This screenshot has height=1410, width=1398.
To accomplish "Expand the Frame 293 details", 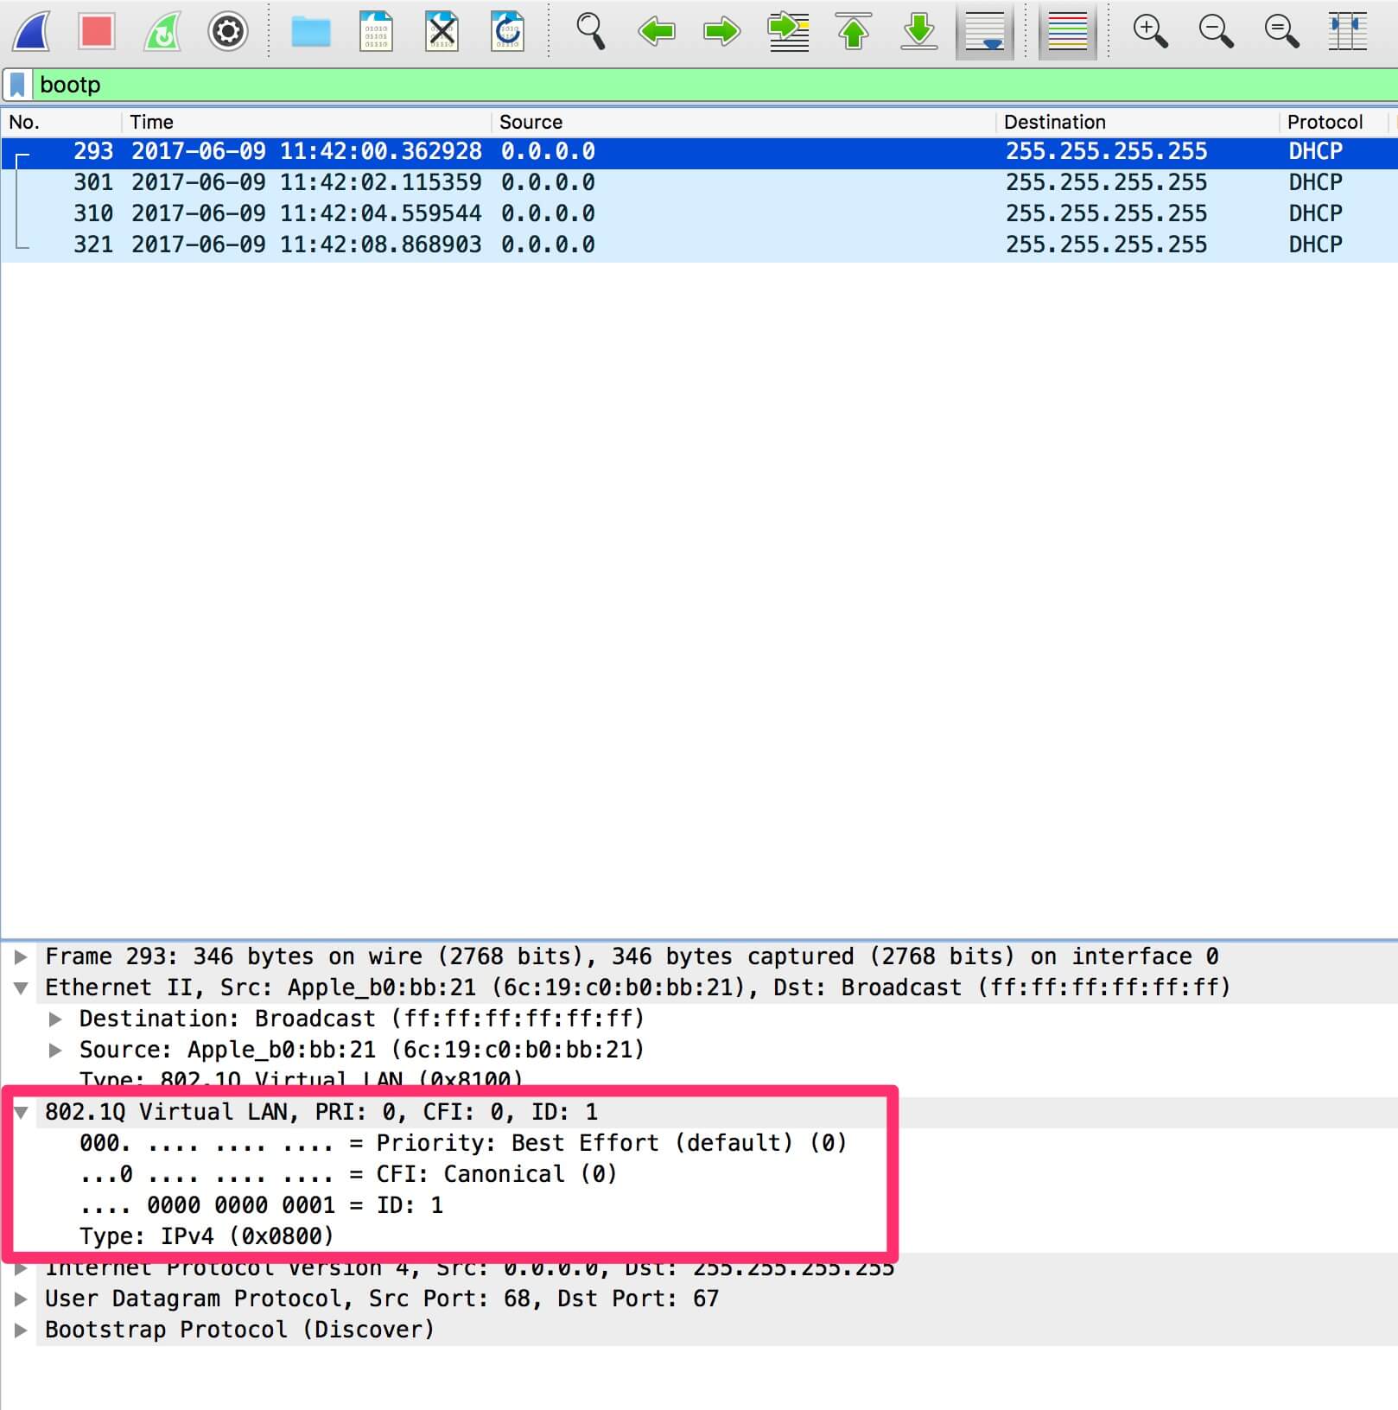I will tap(21, 956).
